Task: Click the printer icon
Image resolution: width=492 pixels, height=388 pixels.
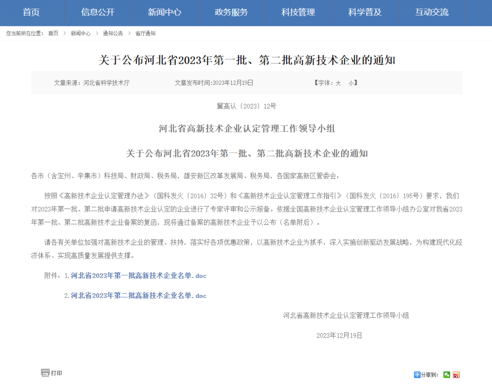Action: 45,372
